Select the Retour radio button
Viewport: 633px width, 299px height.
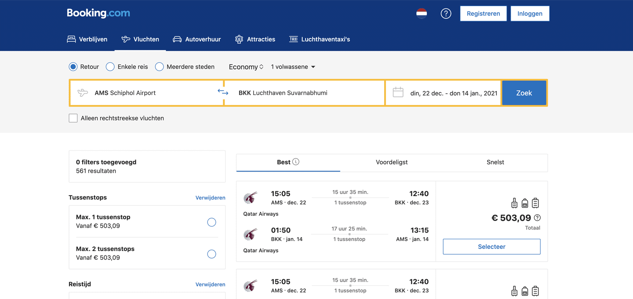tap(73, 67)
